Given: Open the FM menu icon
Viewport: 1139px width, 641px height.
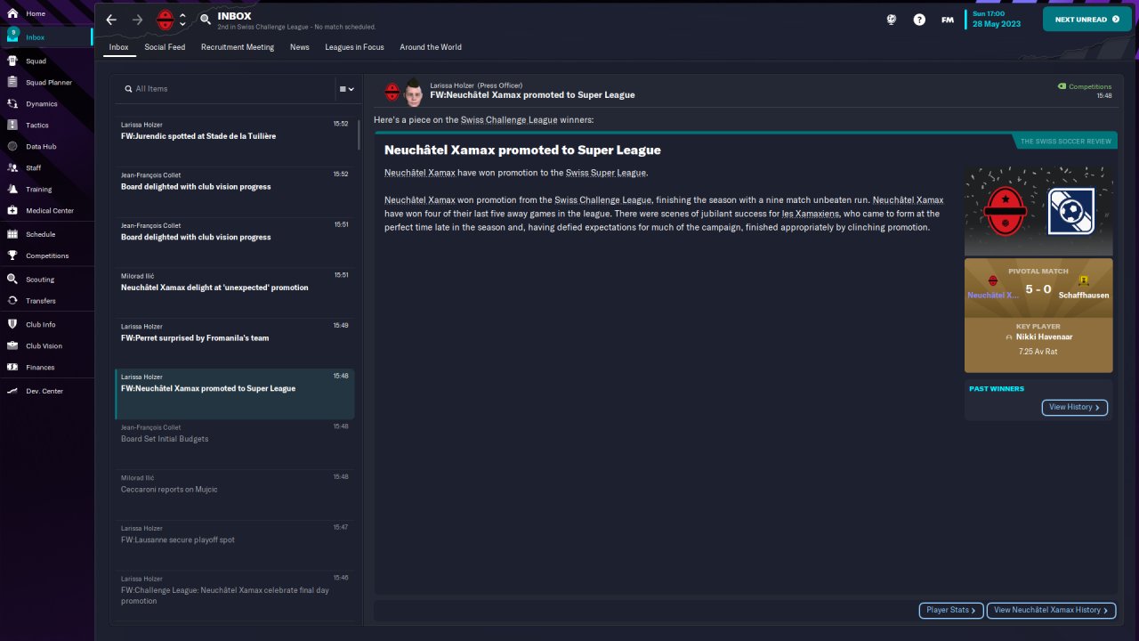Looking at the screenshot, I should click(x=948, y=20).
